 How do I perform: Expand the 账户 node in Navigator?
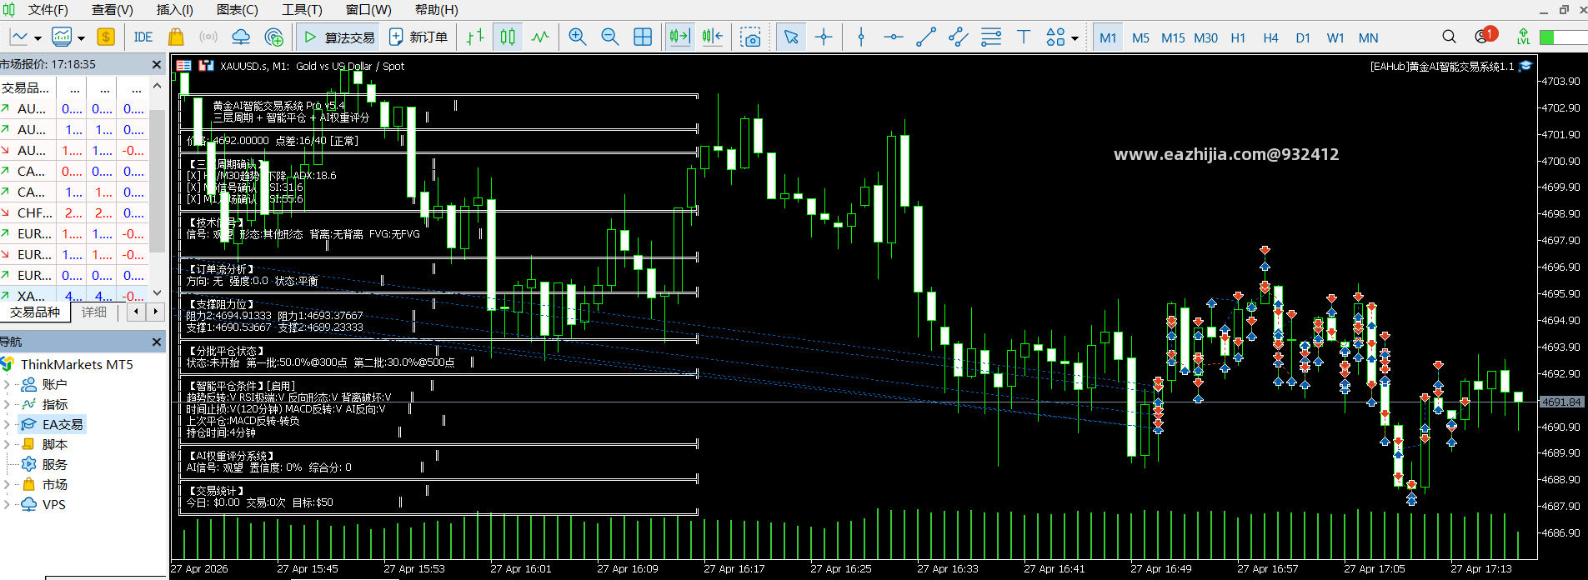[x=7, y=384]
